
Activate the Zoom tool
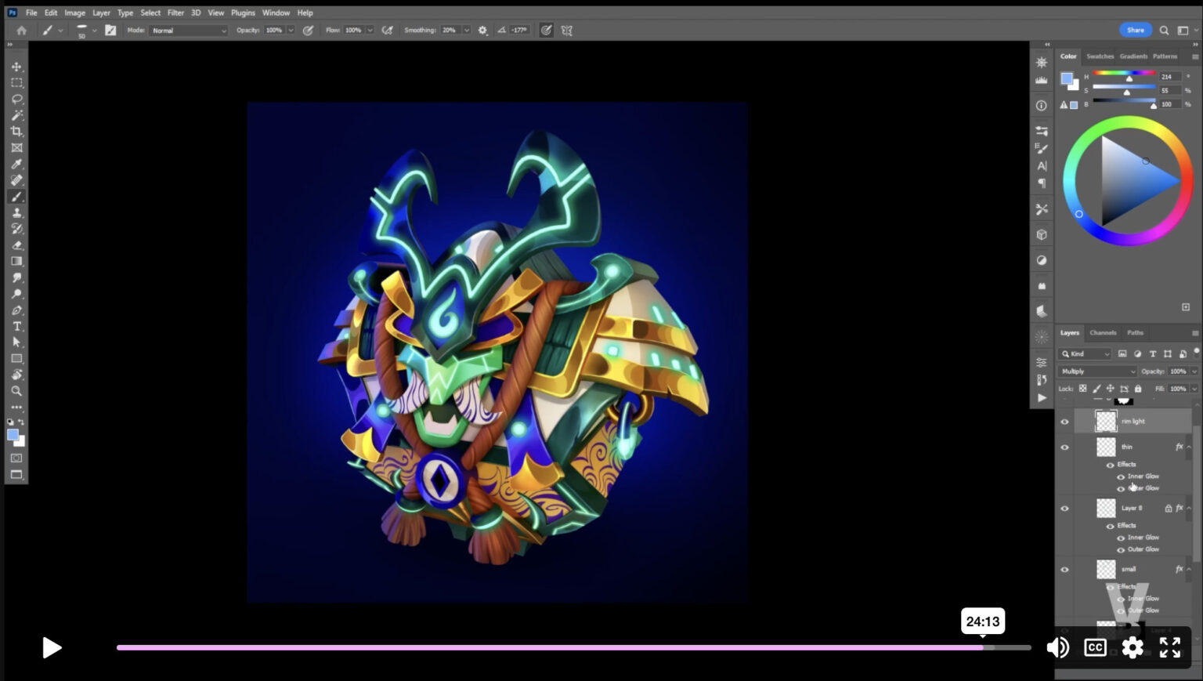[x=16, y=390]
